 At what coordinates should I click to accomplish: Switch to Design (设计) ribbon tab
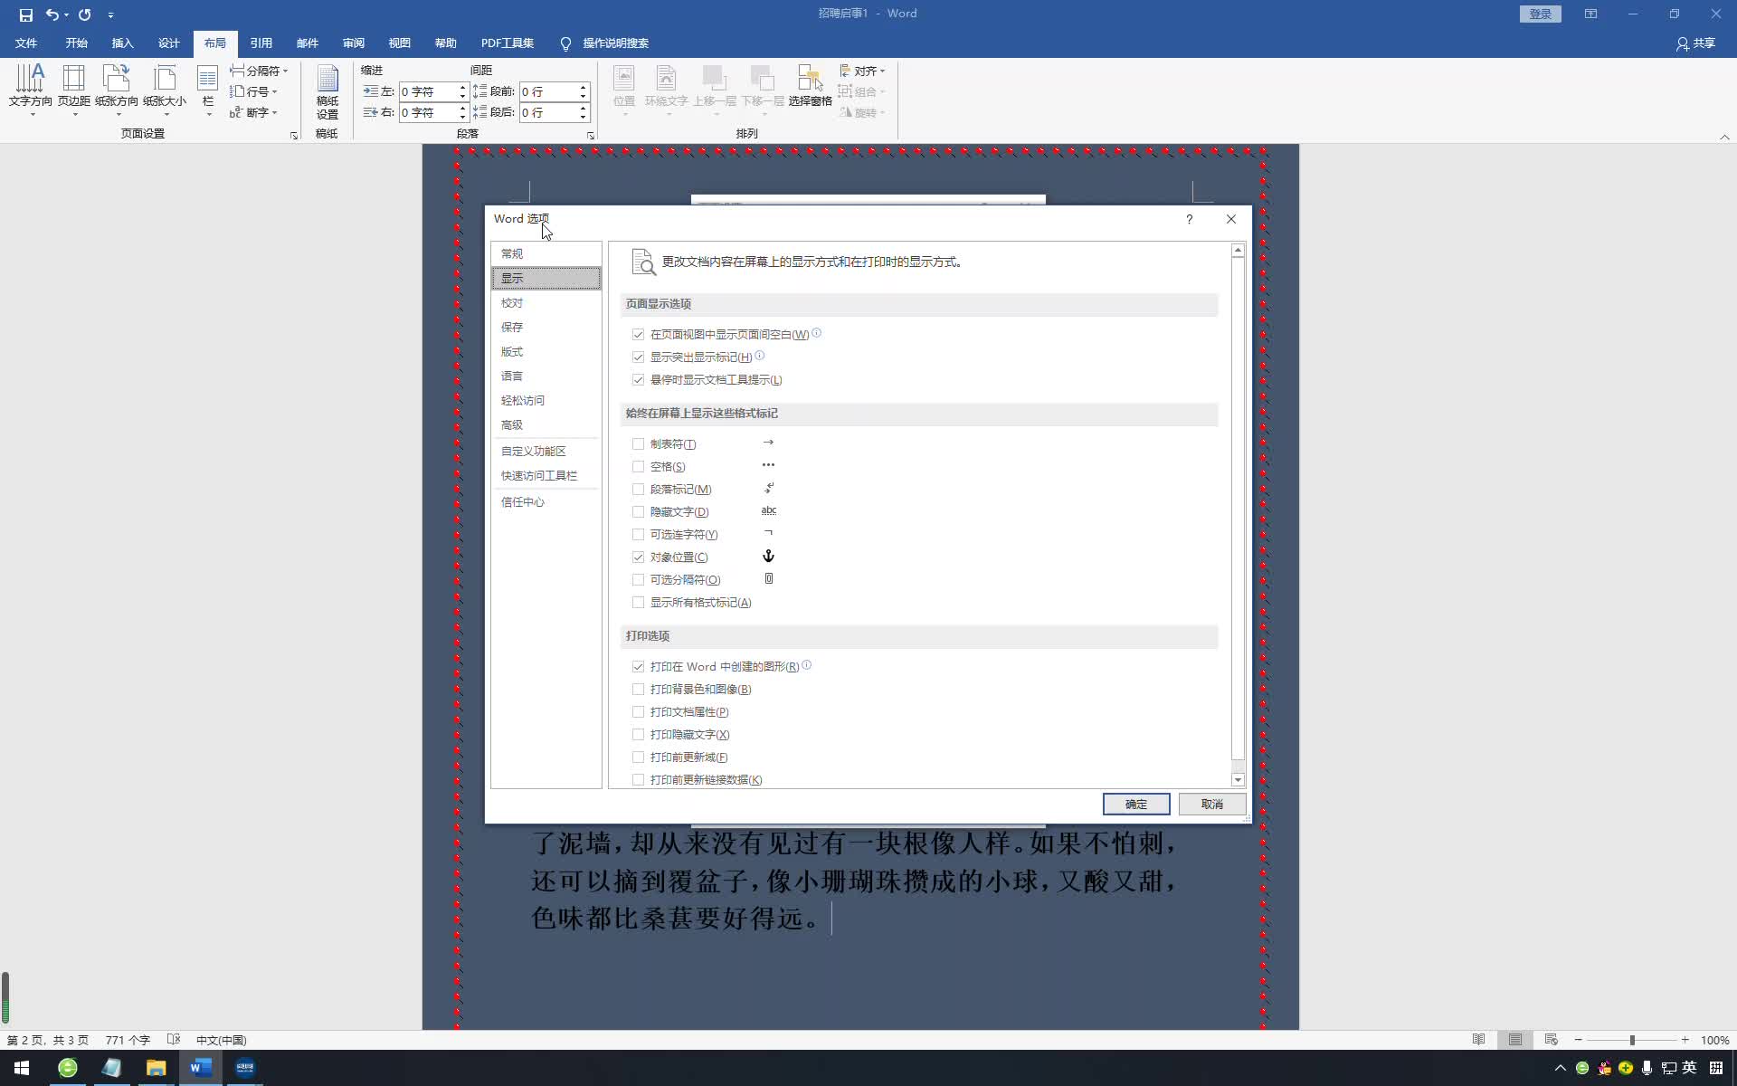click(168, 43)
